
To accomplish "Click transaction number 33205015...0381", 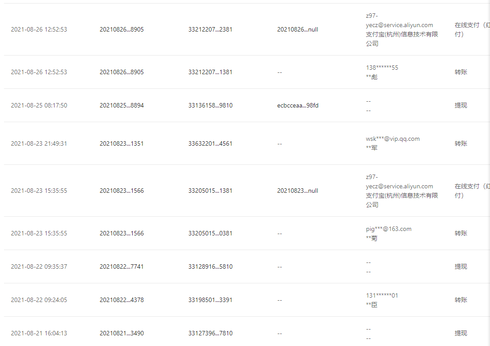I will click(210, 233).
